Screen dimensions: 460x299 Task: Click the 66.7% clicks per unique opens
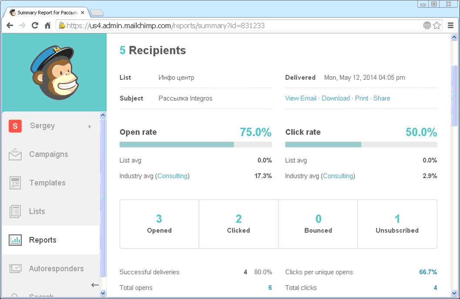tap(428, 272)
